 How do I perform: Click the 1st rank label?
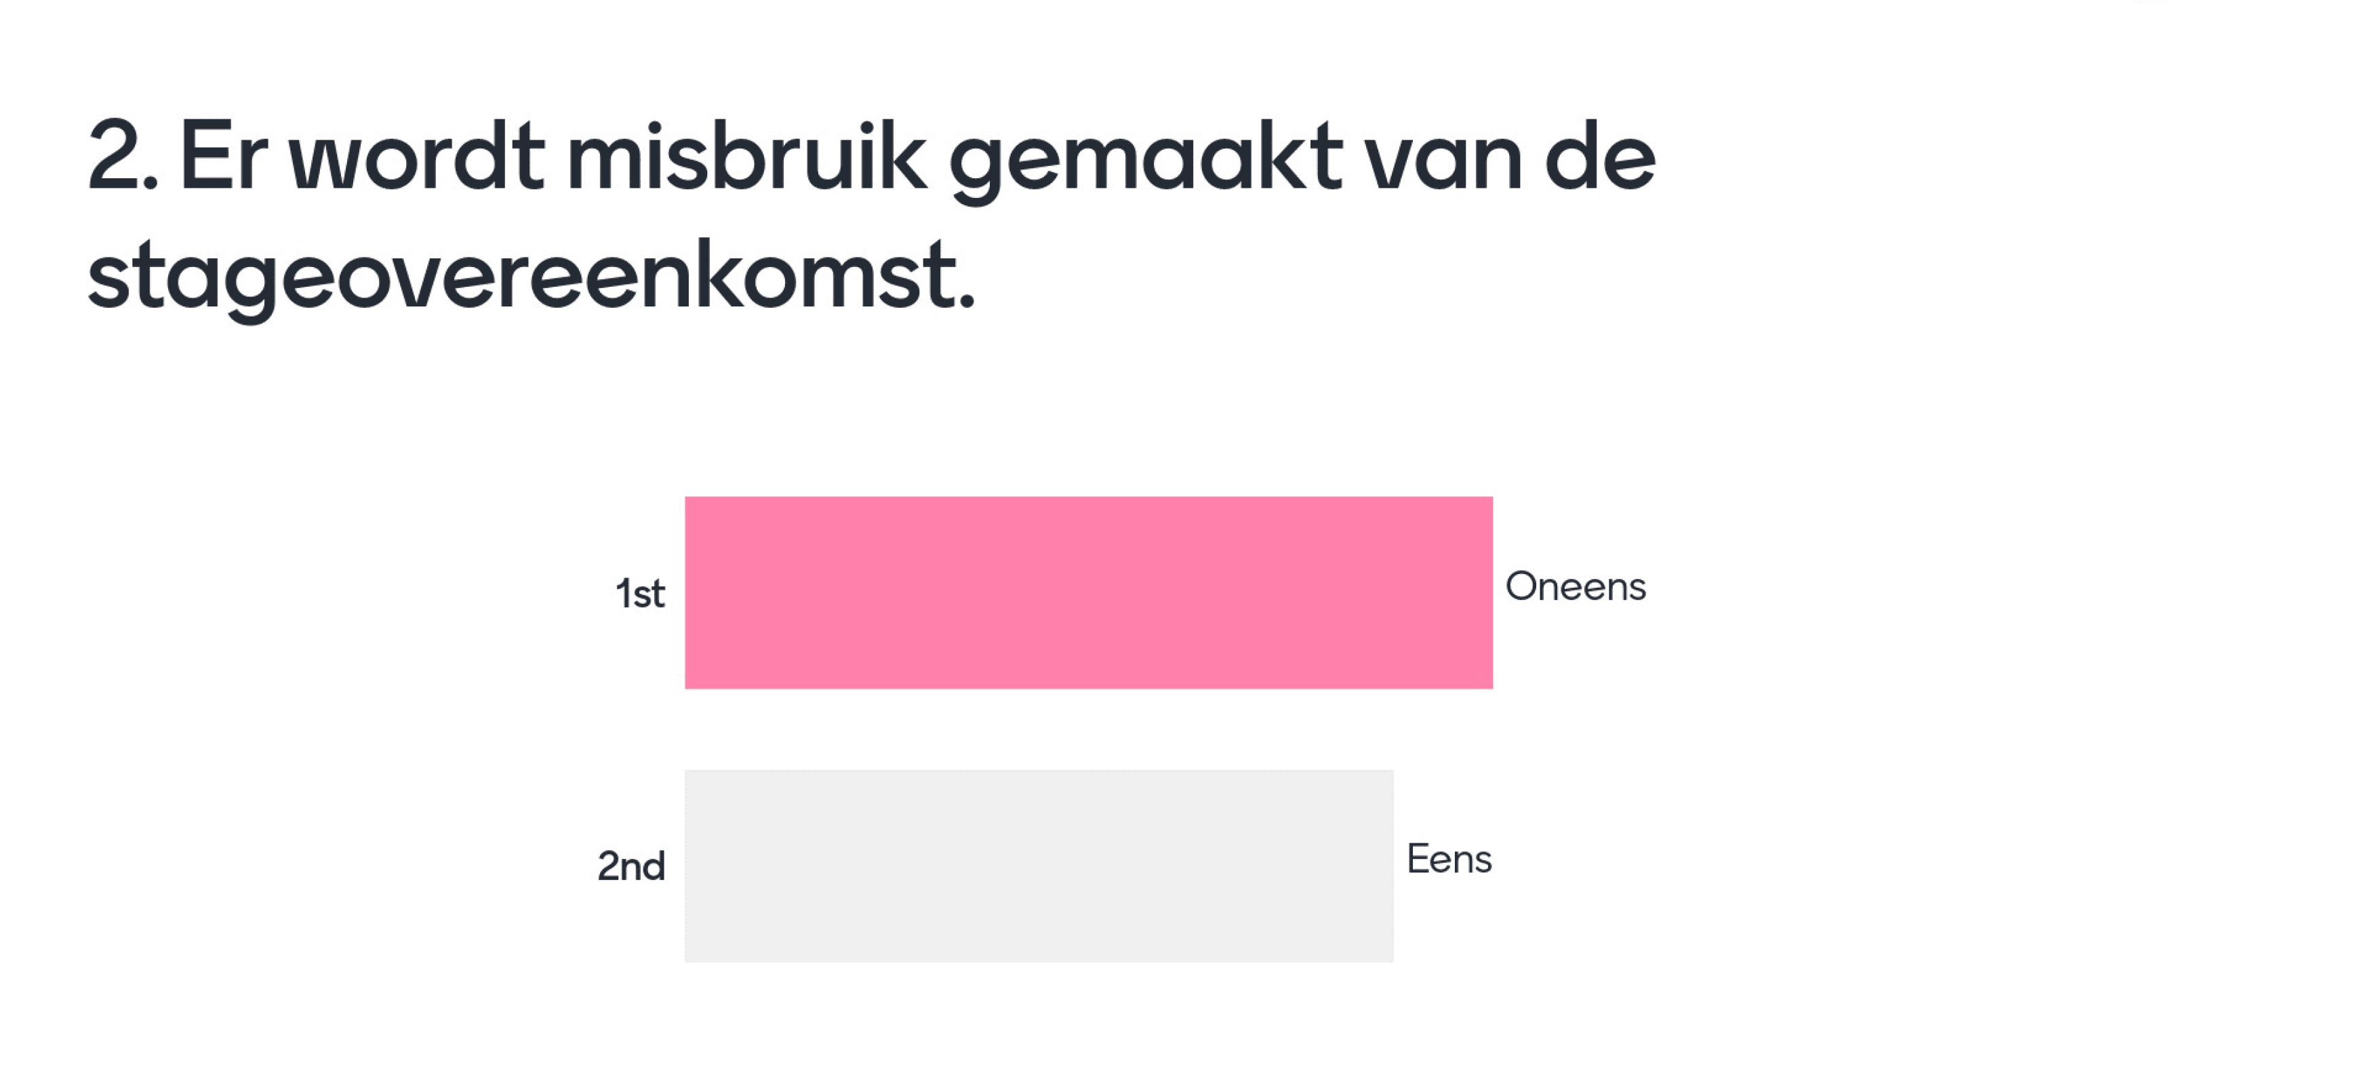[x=640, y=593]
